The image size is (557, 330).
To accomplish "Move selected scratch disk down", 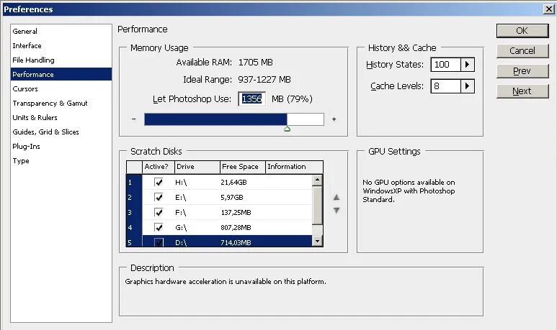I will click(337, 211).
